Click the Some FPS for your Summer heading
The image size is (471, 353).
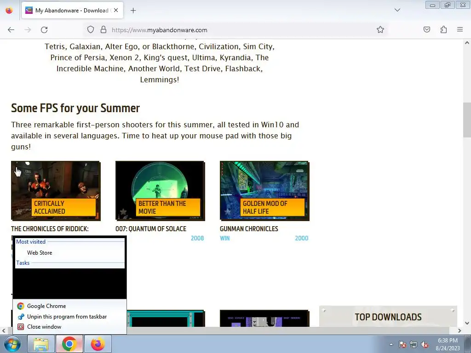tap(75, 108)
